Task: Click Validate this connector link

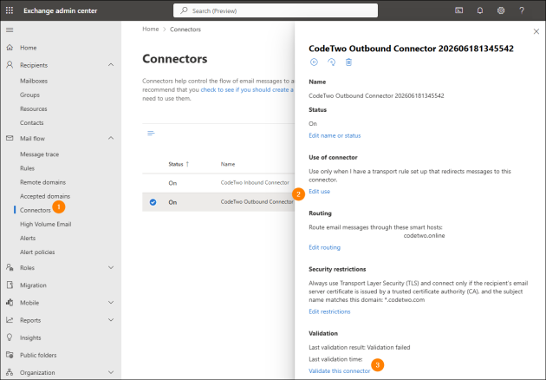Action: (x=340, y=371)
